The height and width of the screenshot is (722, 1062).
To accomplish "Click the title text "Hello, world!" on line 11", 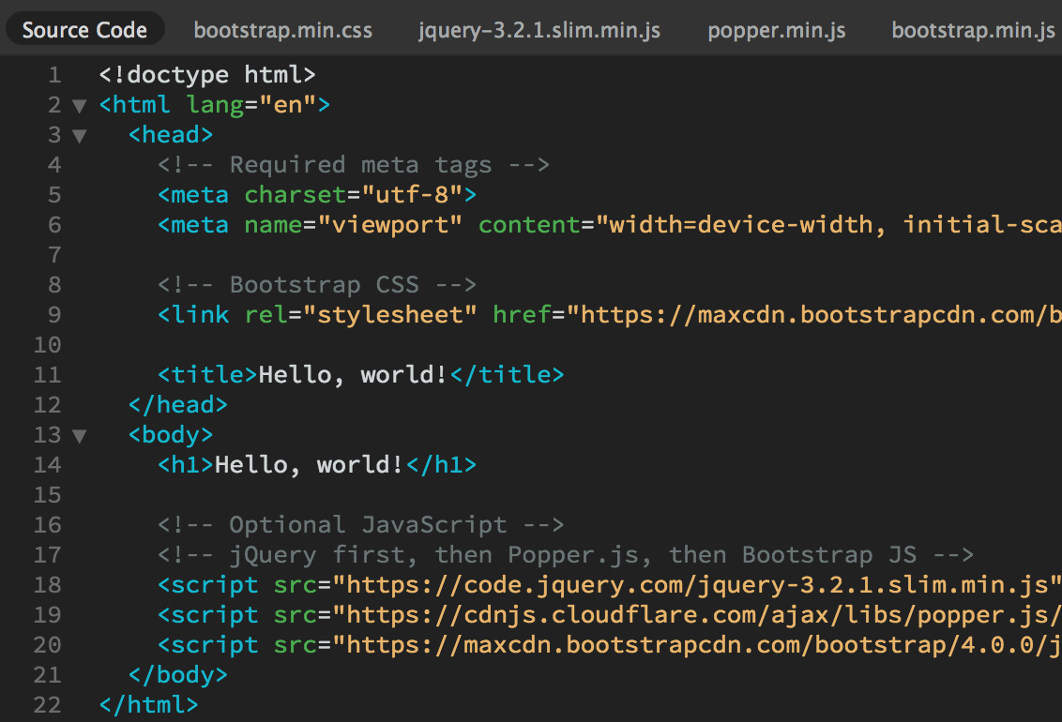I will point(353,374).
